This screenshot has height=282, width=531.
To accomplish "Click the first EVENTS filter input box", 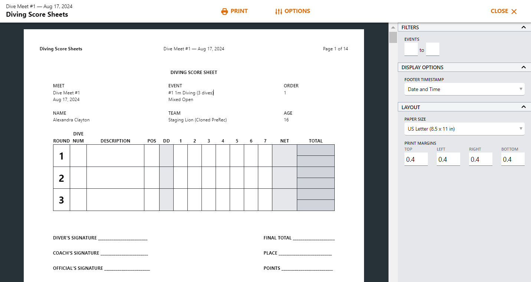I will pos(411,49).
